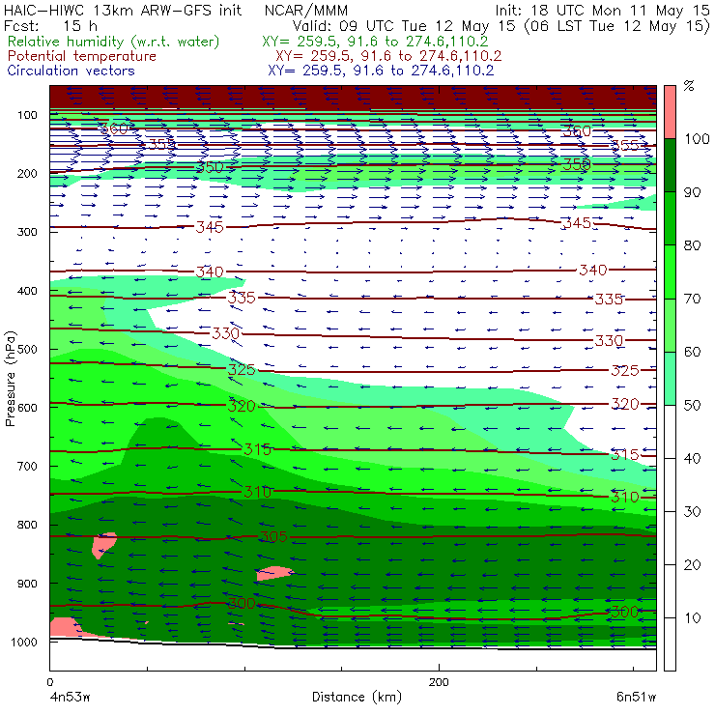The image size is (715, 715).
Task: Click the '200' distance tick label on x-axis
Action: pos(439,682)
